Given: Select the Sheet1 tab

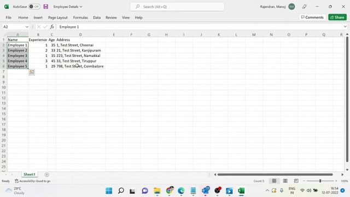Looking at the screenshot, I should tap(30, 175).
